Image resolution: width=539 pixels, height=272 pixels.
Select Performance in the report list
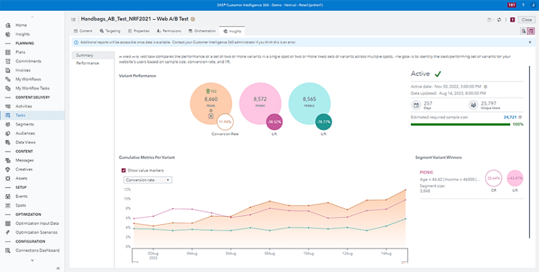click(93, 63)
